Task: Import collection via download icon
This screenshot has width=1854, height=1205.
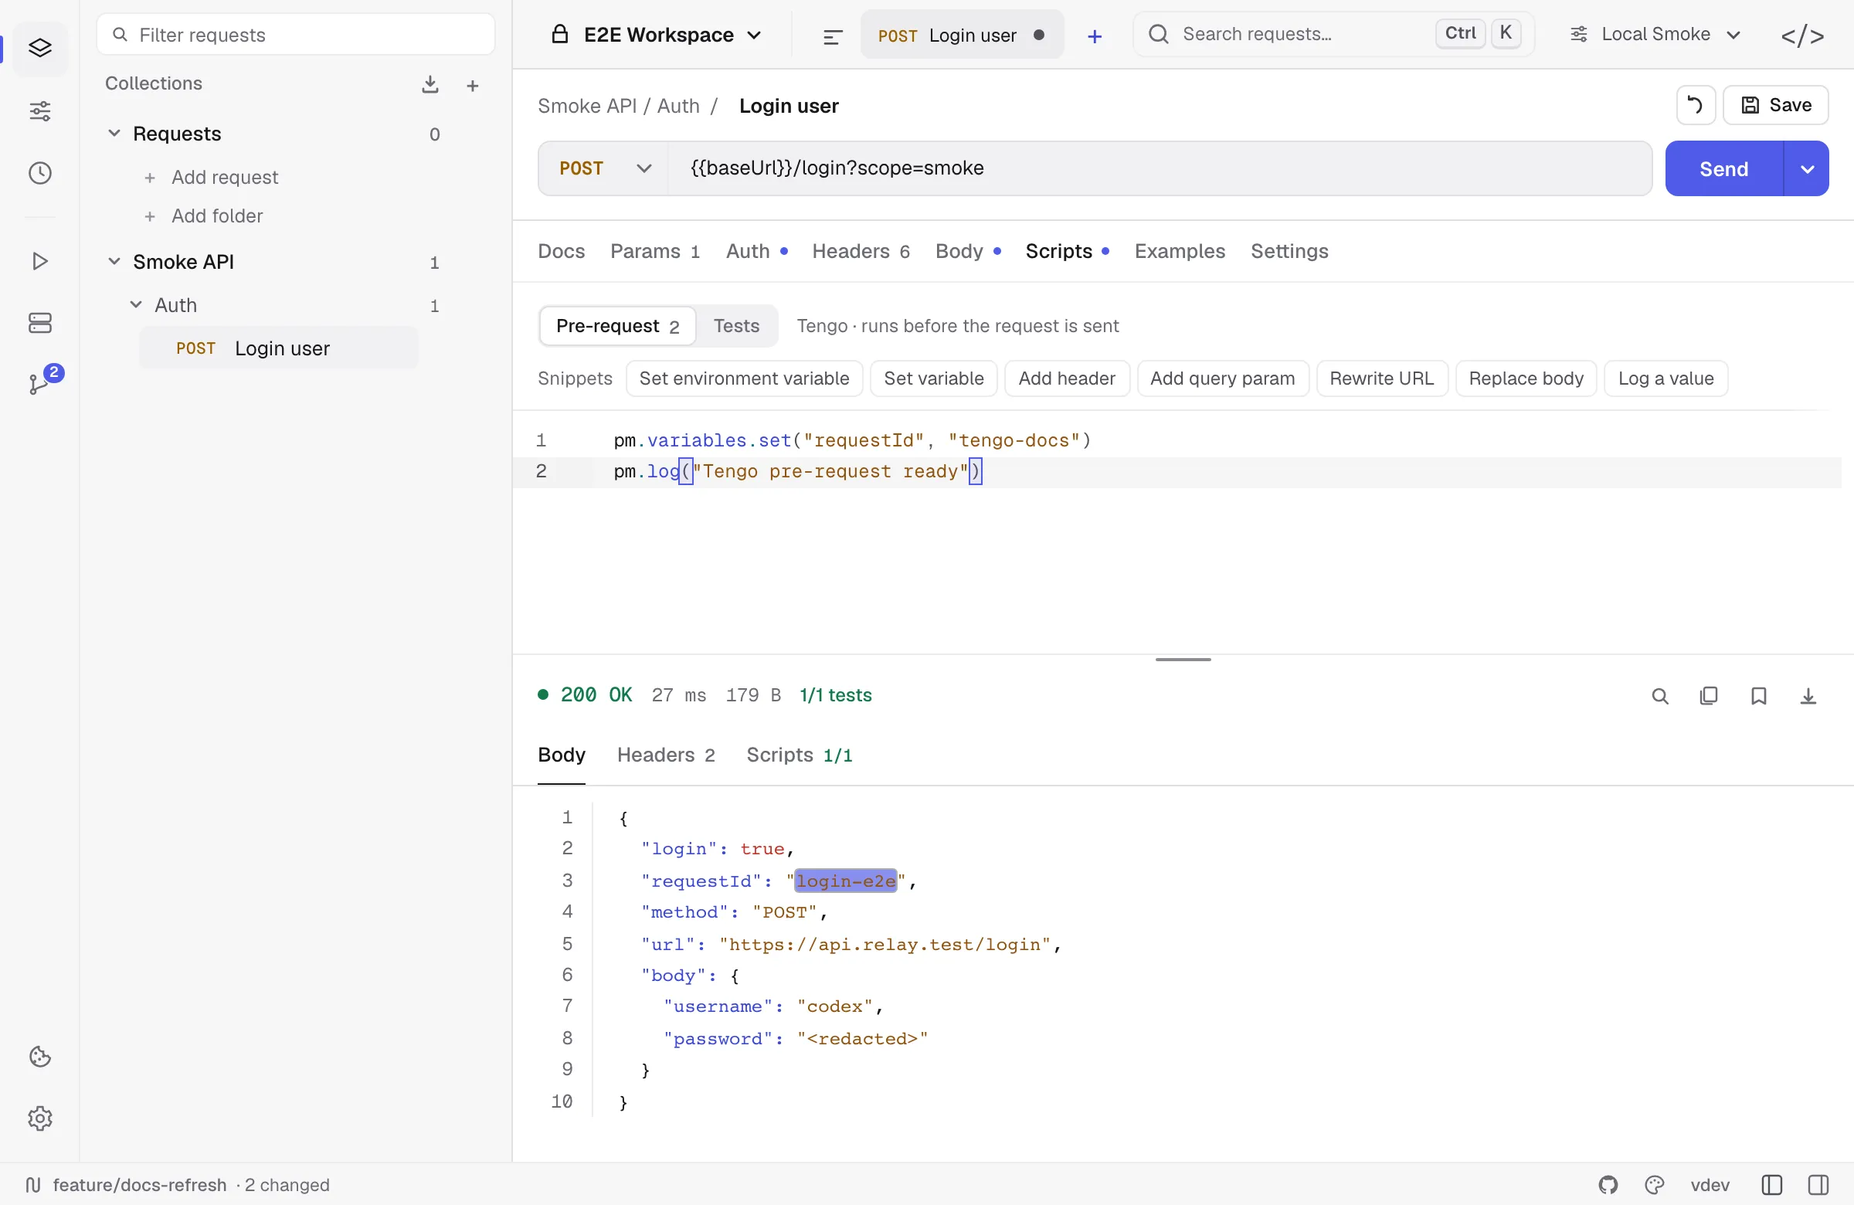Action: tap(430, 84)
